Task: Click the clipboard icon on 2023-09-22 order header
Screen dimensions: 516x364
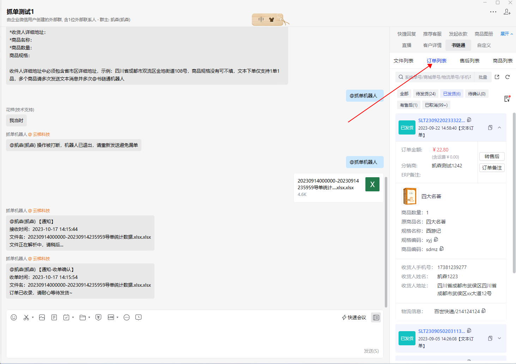Action: tap(490, 127)
